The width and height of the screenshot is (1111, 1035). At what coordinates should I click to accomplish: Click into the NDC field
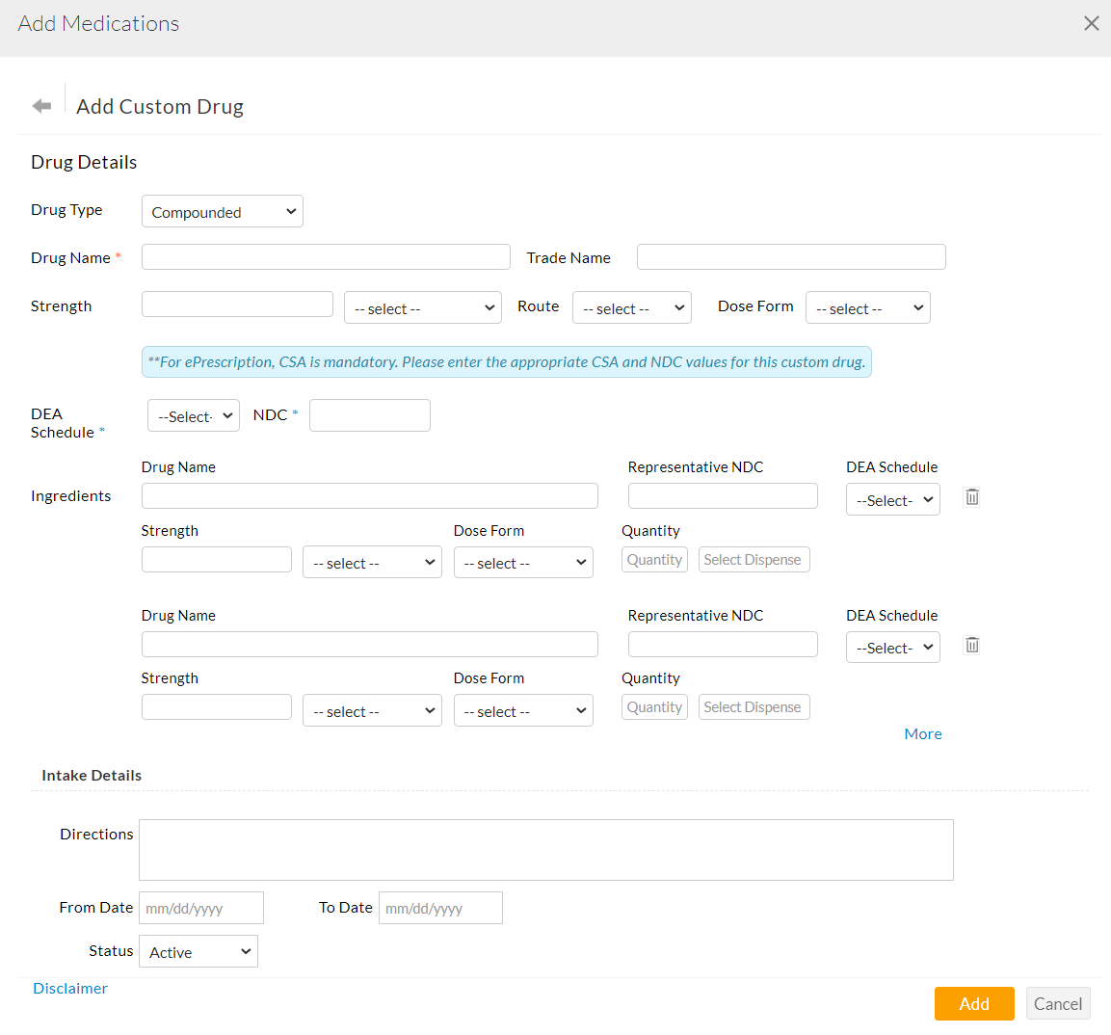click(x=369, y=414)
